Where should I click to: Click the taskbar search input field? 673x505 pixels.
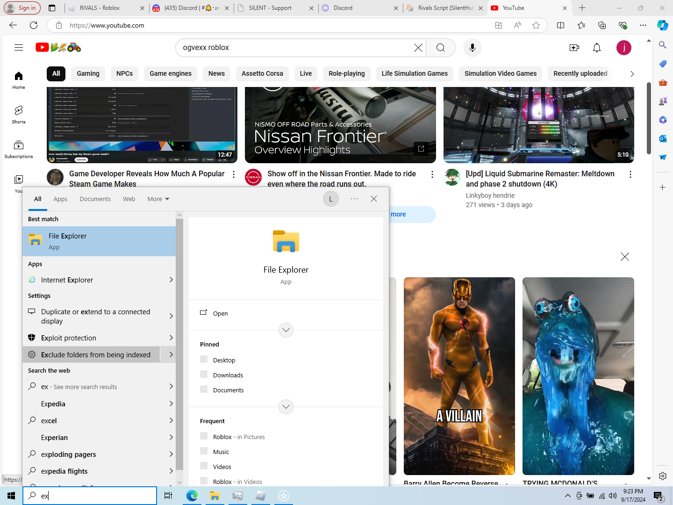[x=90, y=496]
